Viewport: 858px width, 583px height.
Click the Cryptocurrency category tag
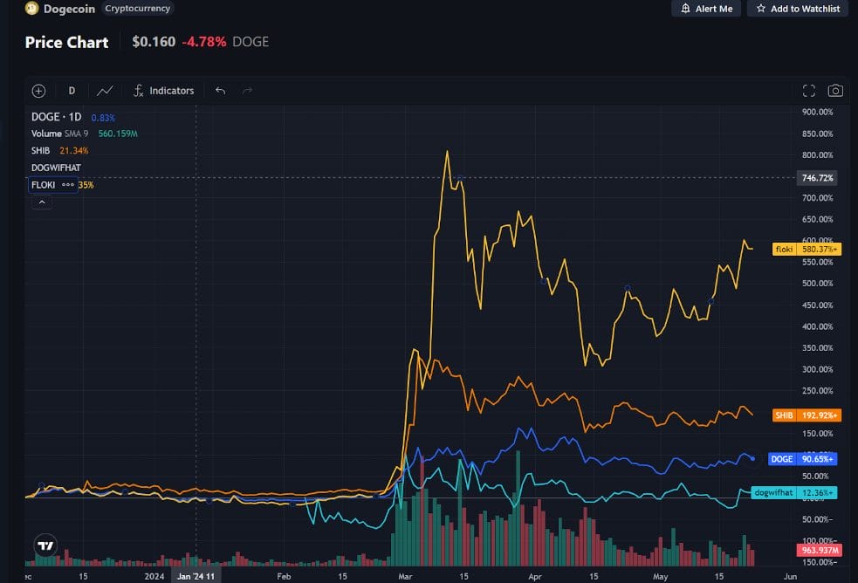click(x=137, y=8)
